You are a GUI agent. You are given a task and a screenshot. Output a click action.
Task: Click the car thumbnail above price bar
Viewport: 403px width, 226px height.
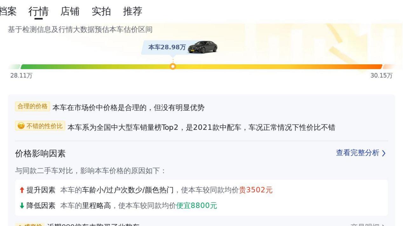click(203, 47)
